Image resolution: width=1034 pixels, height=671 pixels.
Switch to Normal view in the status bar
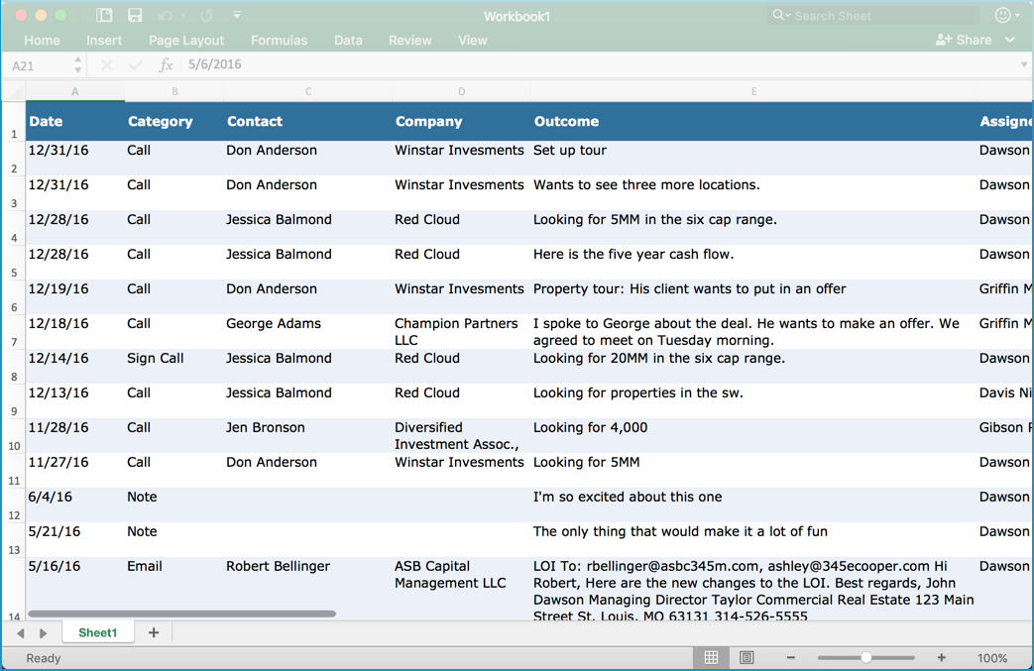[x=711, y=657]
